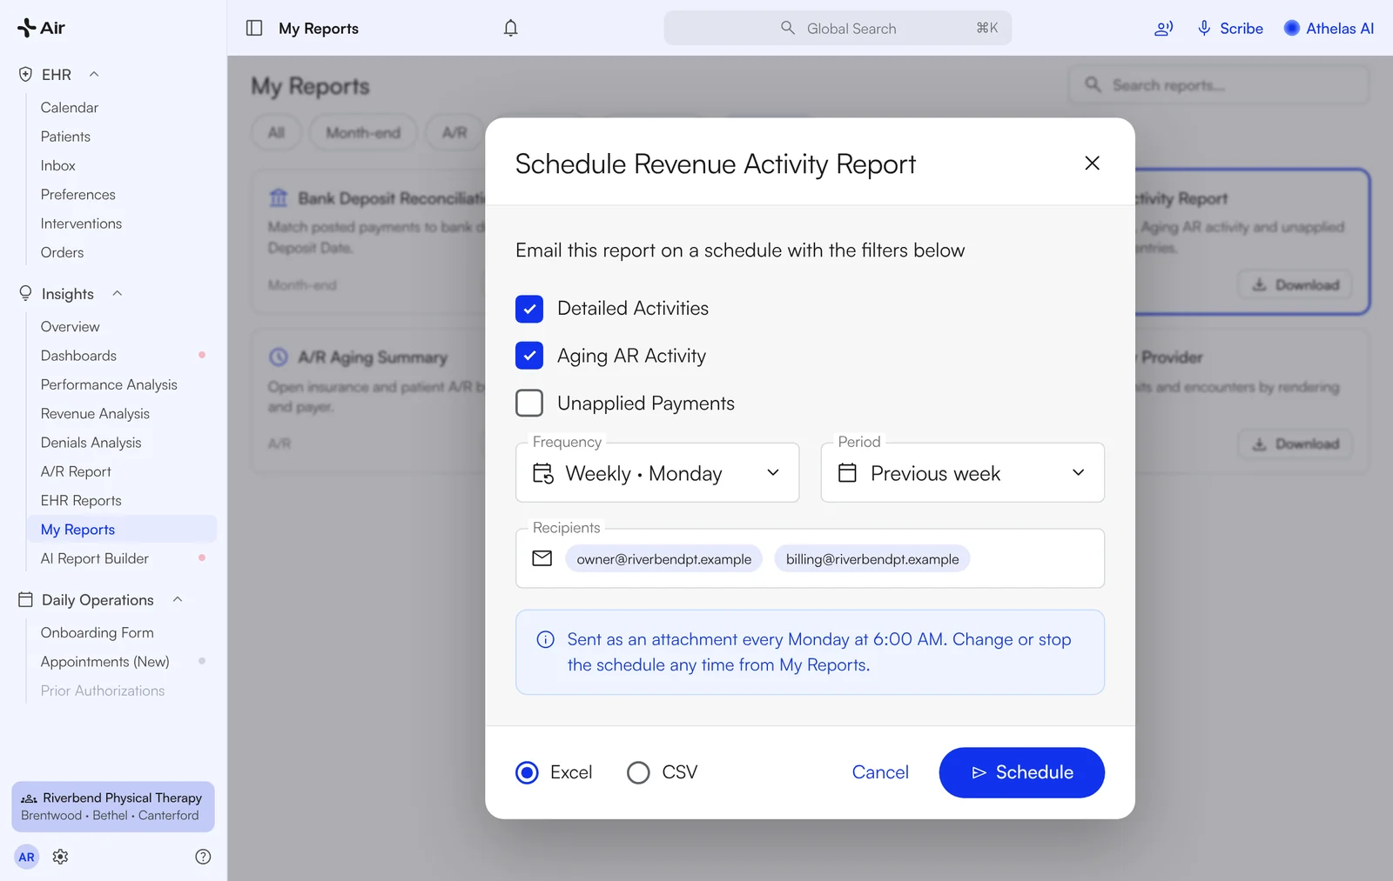Click Download on the Provider report card
The width and height of the screenshot is (1393, 881).
point(1295,444)
